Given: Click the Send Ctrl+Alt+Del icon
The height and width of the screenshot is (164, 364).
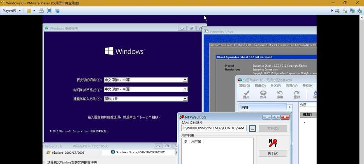Looking at the screenshot, I should pyautogui.click(x=41, y=11).
